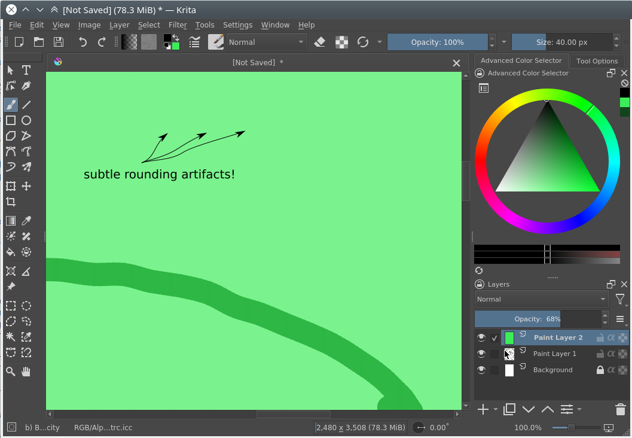
Task: Open the Filter menu
Action: coord(178,25)
